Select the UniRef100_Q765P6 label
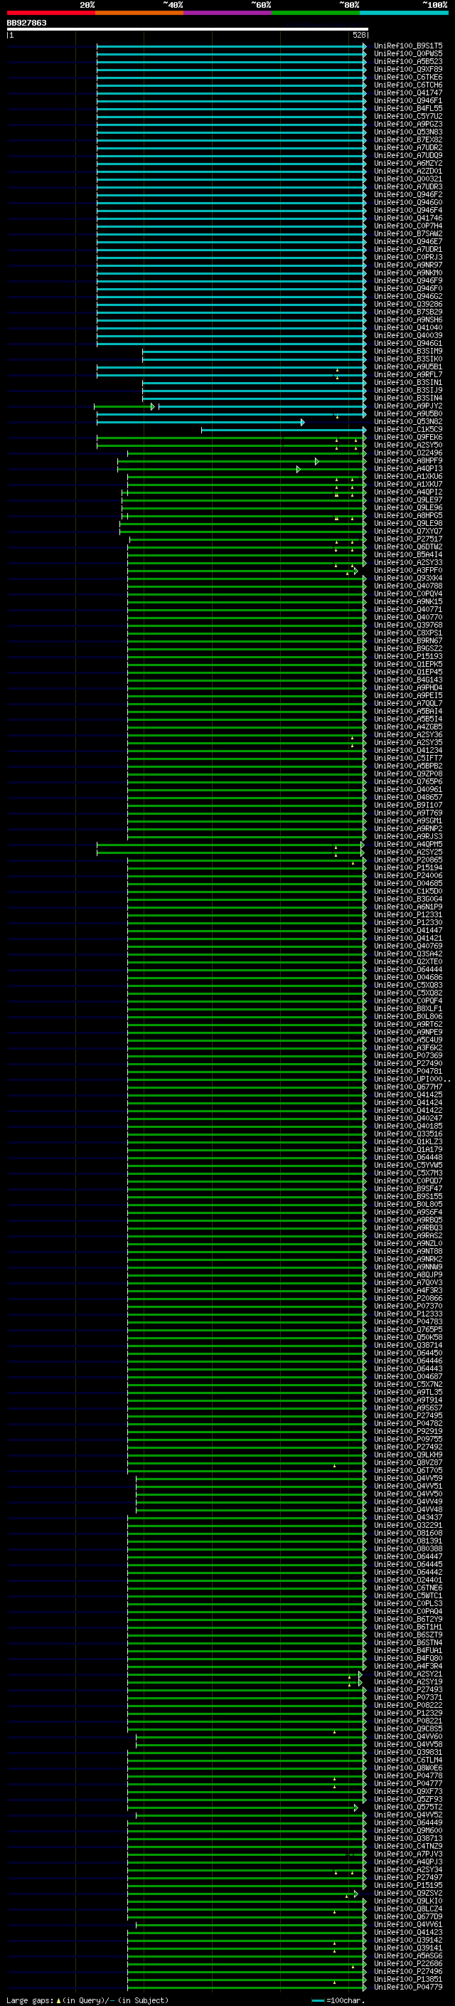The height and width of the screenshot is (2006, 455). tap(408, 782)
